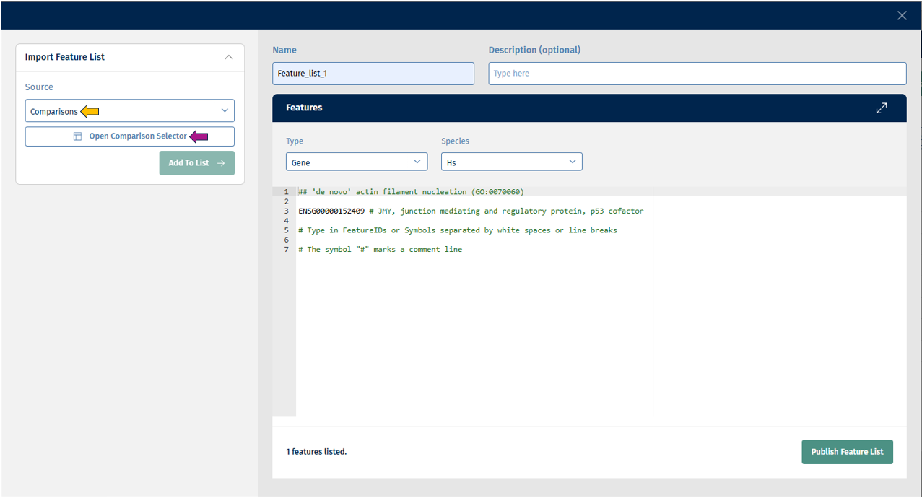Collapse the Import Feature List panel
Viewport: 922px width, 498px height.
click(x=229, y=57)
